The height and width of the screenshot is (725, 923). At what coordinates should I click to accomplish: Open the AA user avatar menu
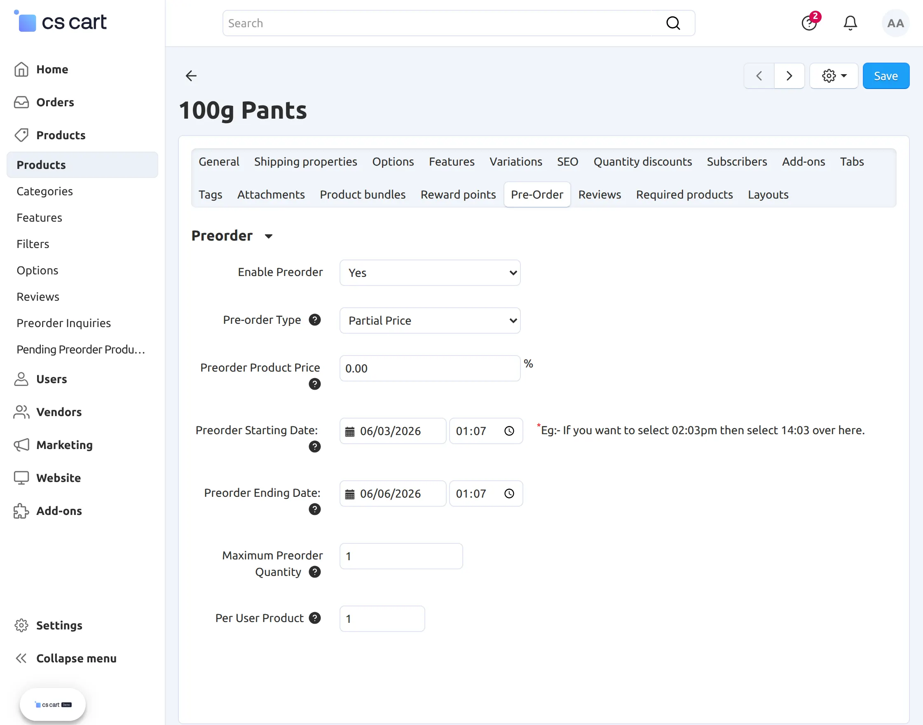pos(895,23)
